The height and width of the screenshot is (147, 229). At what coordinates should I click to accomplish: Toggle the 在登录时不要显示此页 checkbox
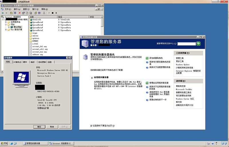pos(91,126)
